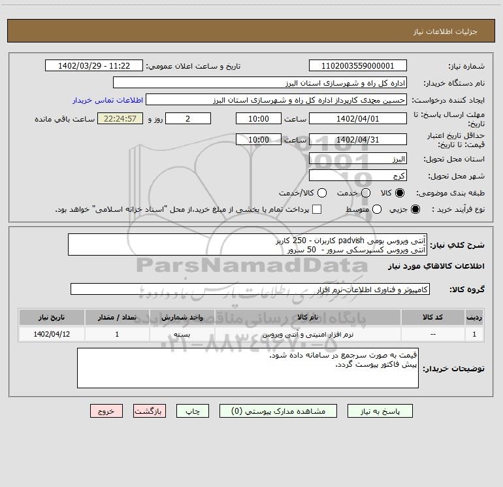Click the تعداد / مقدار column header
This screenshot has width=503, height=487.
[x=117, y=317]
